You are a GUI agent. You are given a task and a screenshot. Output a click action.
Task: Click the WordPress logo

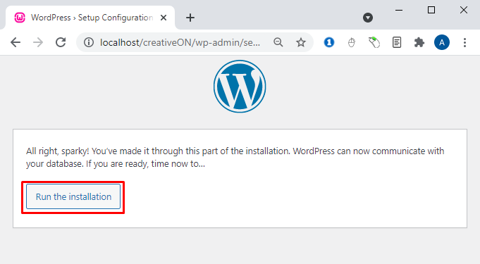240,87
